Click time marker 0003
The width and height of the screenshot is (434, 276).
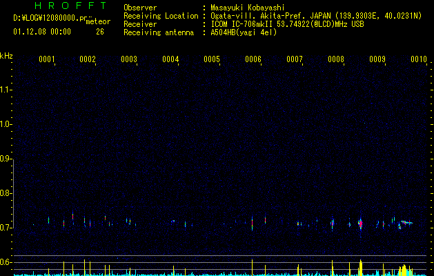tap(129, 59)
